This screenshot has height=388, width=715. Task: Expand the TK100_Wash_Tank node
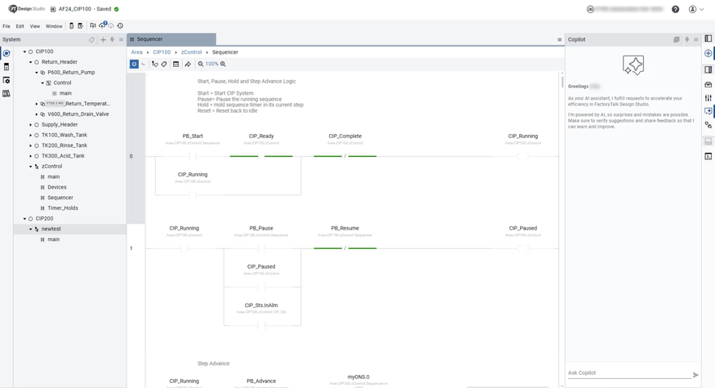(x=31, y=136)
